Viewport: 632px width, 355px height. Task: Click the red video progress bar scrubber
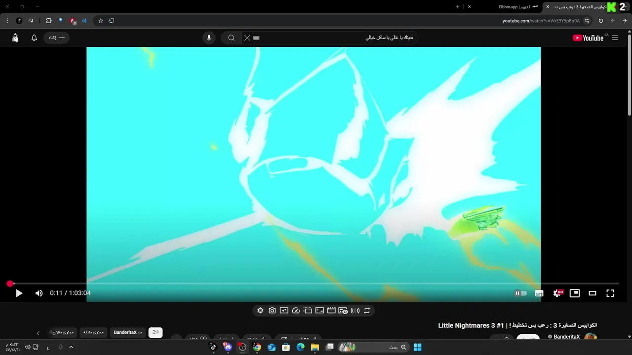click(10, 284)
